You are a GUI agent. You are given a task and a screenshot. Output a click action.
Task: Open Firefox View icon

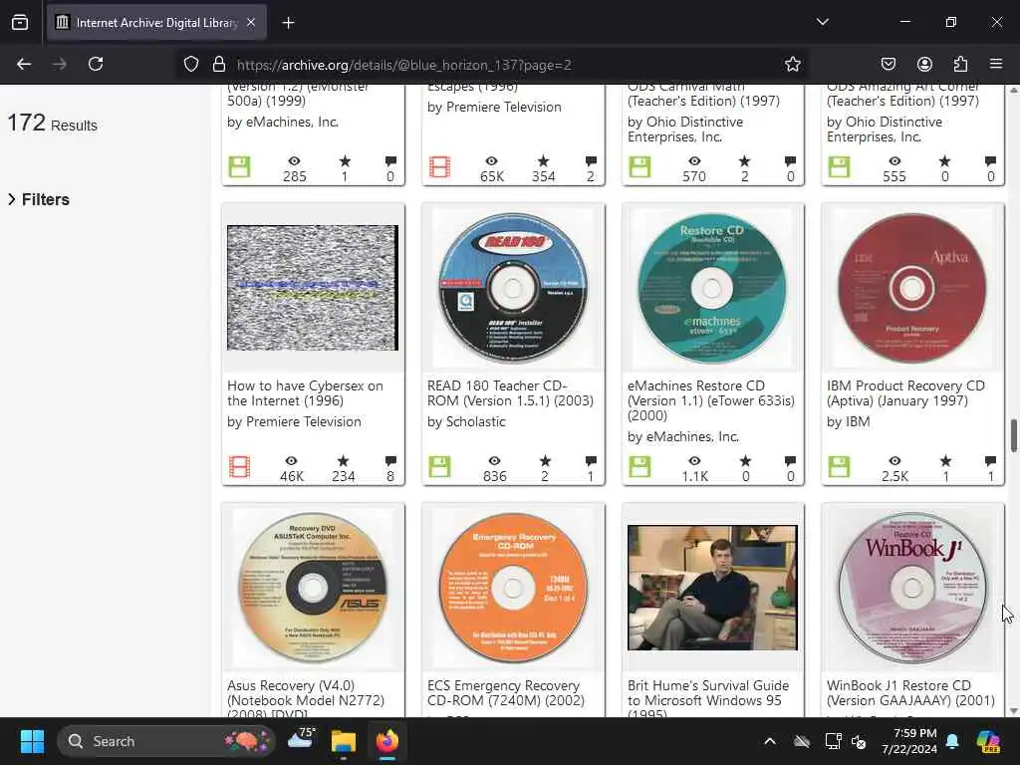[x=20, y=23]
